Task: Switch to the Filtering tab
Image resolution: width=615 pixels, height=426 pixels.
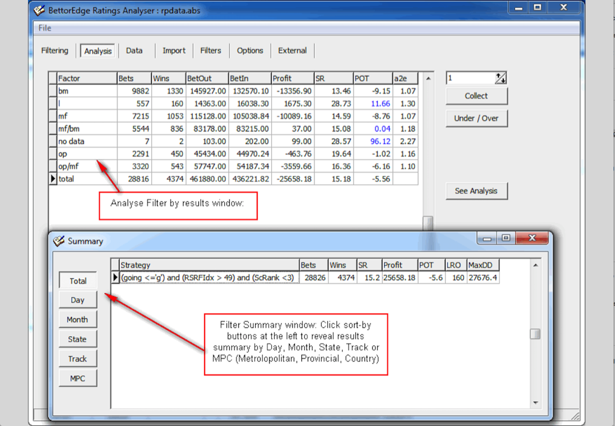Action: click(55, 51)
